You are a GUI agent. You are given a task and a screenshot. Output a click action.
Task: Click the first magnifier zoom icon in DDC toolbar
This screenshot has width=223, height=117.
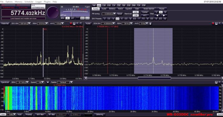click(77, 24)
